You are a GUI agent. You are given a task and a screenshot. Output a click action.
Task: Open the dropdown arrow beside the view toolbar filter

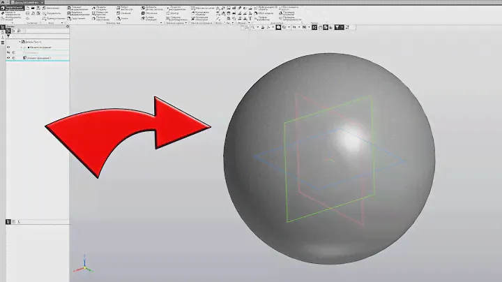(342, 27)
